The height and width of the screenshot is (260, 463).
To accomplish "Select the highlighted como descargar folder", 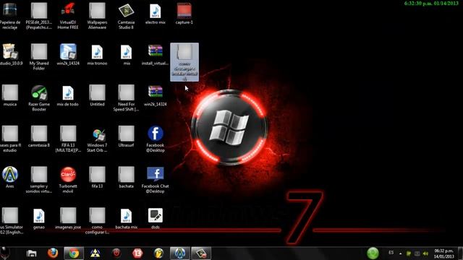I will 184,62.
